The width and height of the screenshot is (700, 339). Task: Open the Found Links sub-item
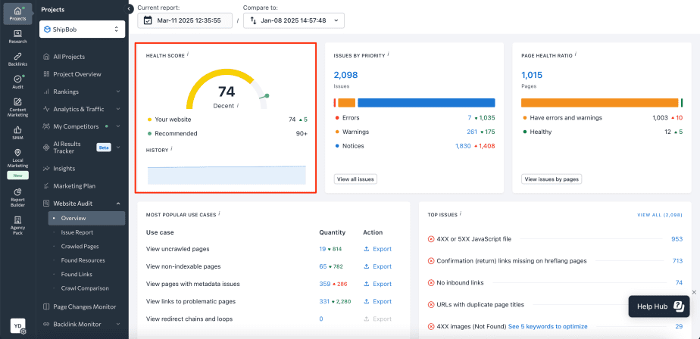pos(77,275)
